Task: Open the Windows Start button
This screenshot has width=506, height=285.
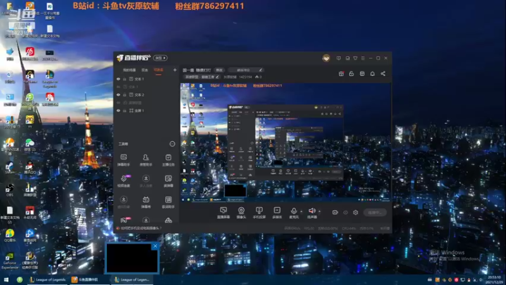Action: [6, 280]
